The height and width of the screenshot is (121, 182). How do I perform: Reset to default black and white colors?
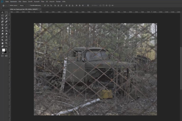(2, 53)
